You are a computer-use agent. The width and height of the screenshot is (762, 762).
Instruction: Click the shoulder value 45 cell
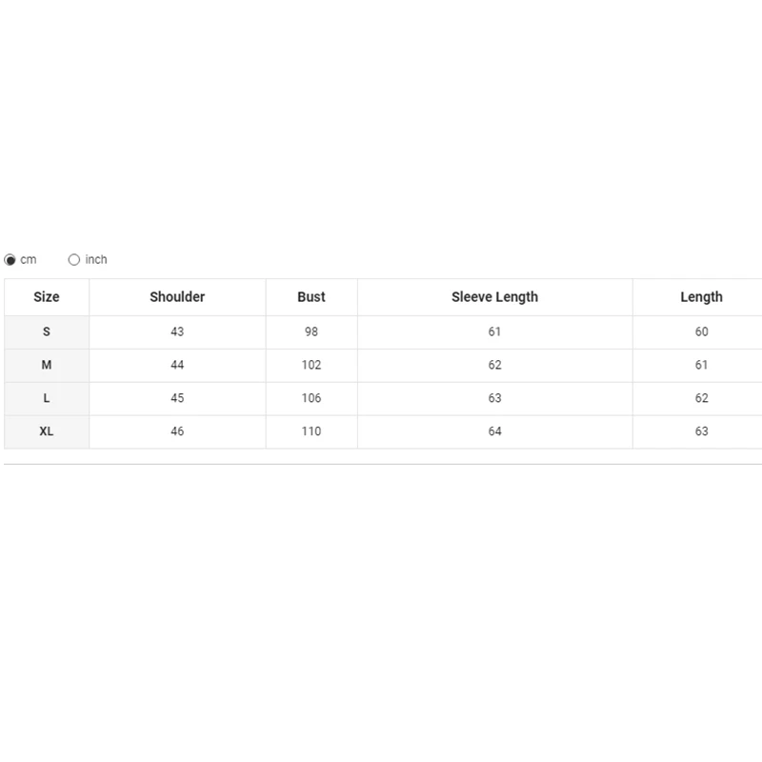(x=177, y=398)
